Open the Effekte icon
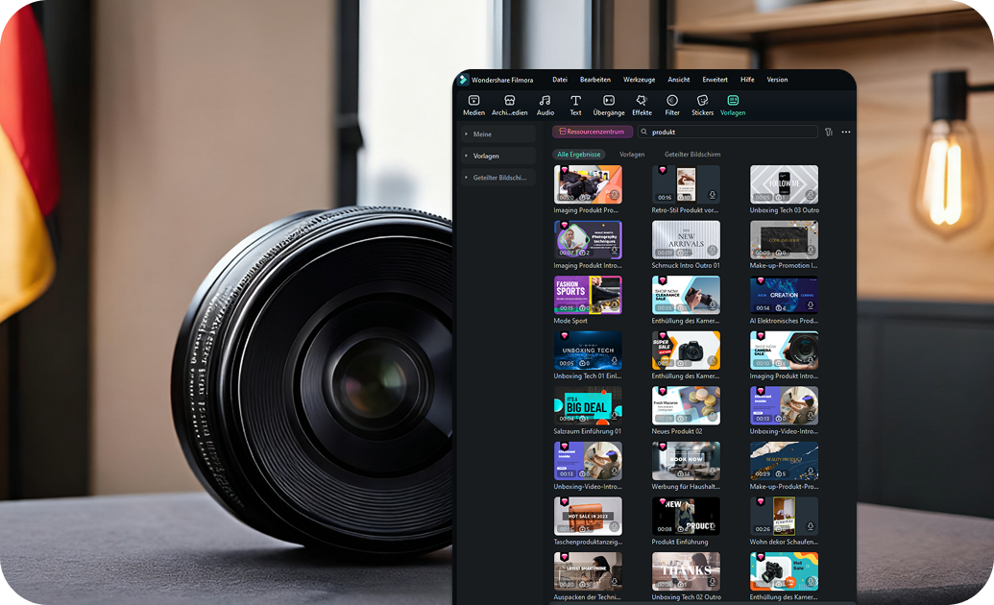Image resolution: width=994 pixels, height=605 pixels. [x=642, y=101]
